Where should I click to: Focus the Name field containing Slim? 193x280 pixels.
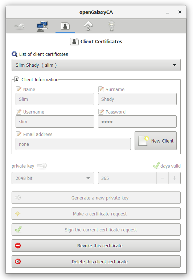pyautogui.click(x=55, y=99)
